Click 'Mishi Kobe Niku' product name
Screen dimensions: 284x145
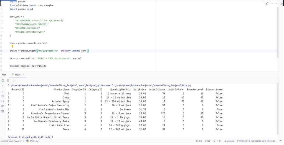click(59, 125)
